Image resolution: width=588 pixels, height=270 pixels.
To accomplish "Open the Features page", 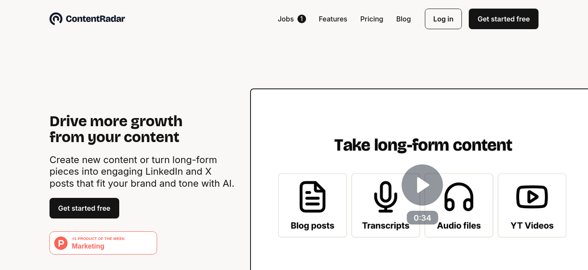I will [x=333, y=19].
